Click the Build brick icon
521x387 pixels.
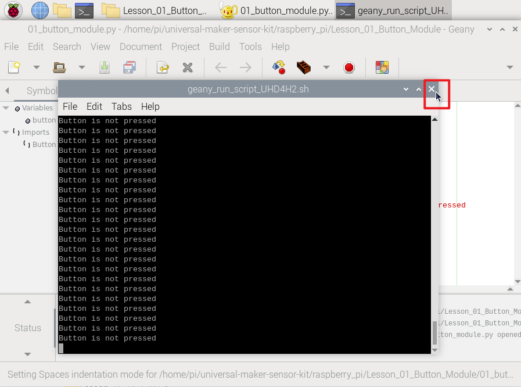click(x=303, y=67)
